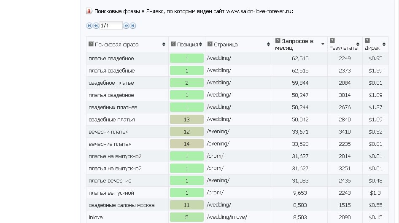This screenshot has width=399, height=223.
Task: Jump to the last page of results
Action: coord(133,26)
